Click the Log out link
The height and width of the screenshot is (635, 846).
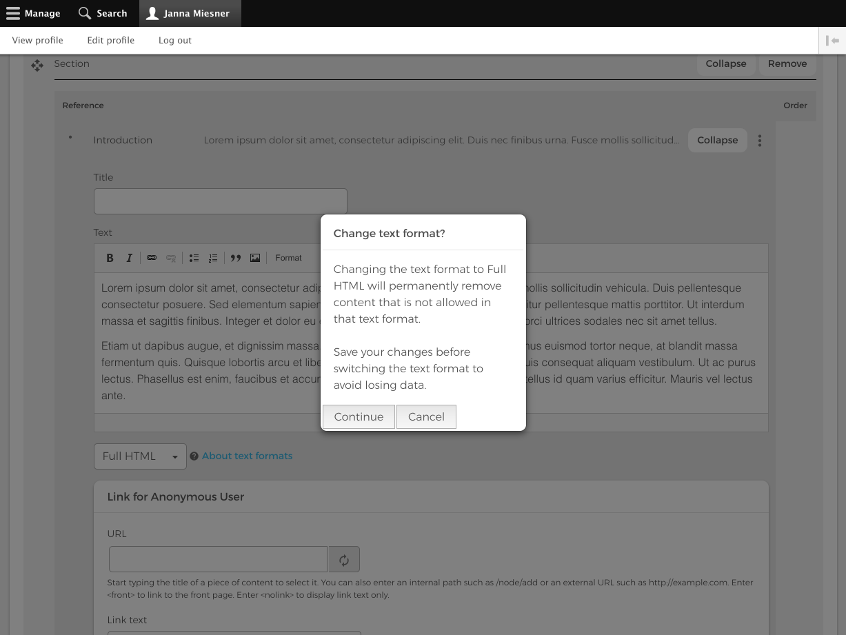175,41
